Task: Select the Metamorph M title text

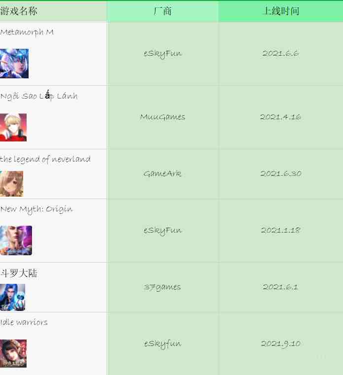Action: click(27, 33)
